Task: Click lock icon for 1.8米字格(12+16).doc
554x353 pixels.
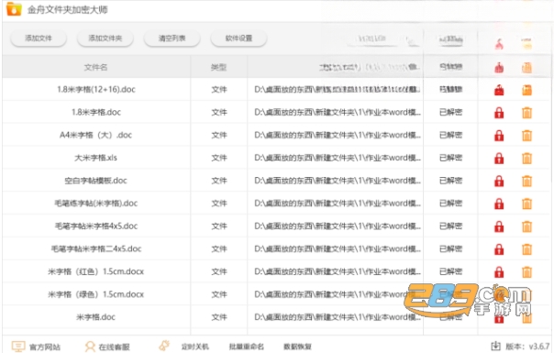Action: coord(499,90)
